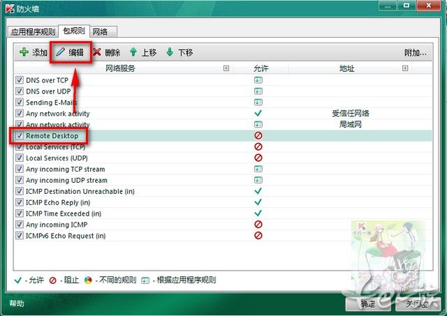Viewport: 447px width, 316px height.
Task: Select the 包规则 tab
Action: 74,31
